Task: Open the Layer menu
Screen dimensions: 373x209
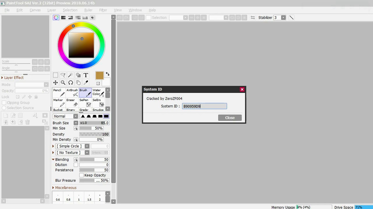Action: pos(52,10)
